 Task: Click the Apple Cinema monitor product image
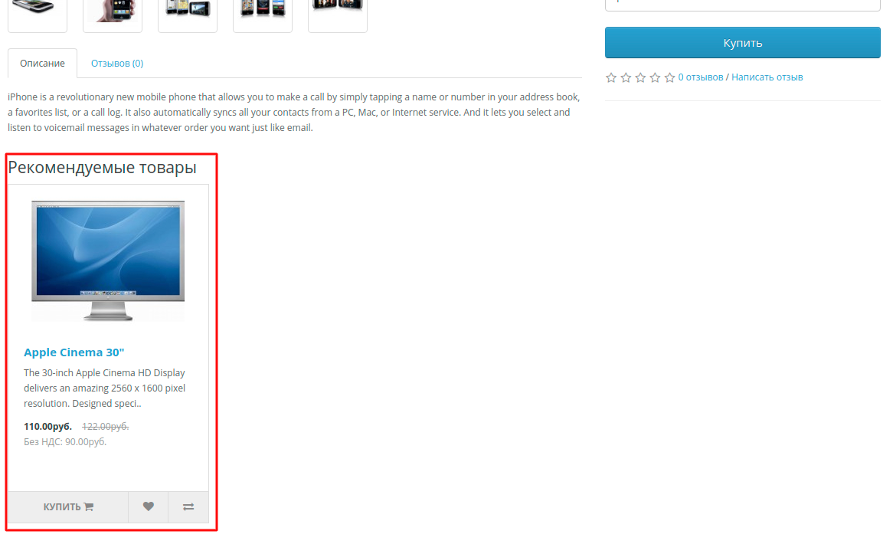108,261
